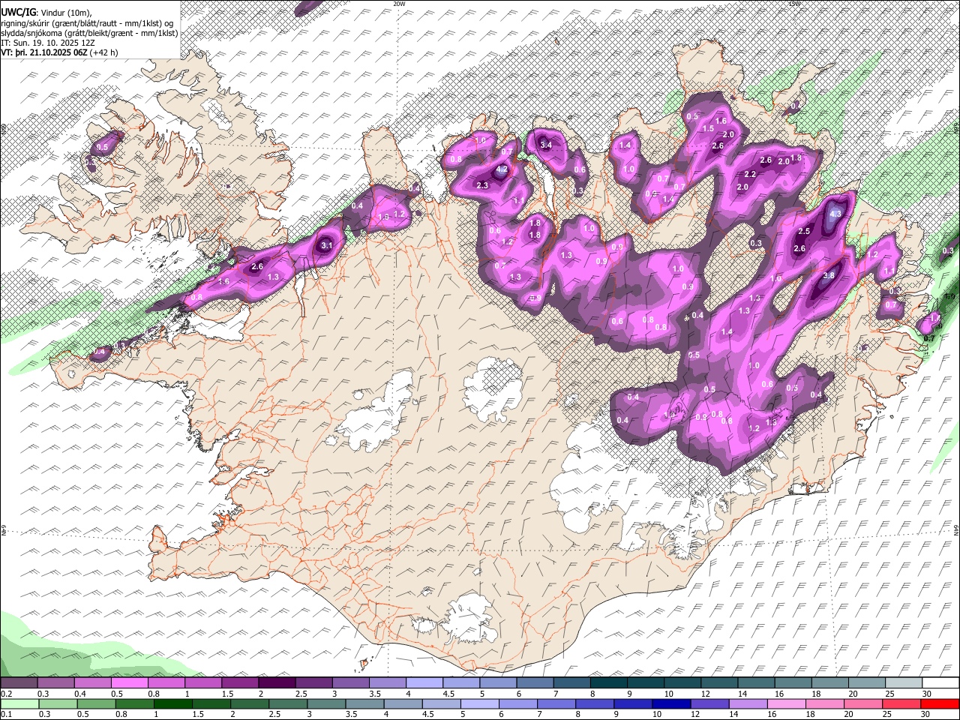Click the 3.4 snowfall value on the map
This screenshot has height=720, width=960.
coord(546,145)
